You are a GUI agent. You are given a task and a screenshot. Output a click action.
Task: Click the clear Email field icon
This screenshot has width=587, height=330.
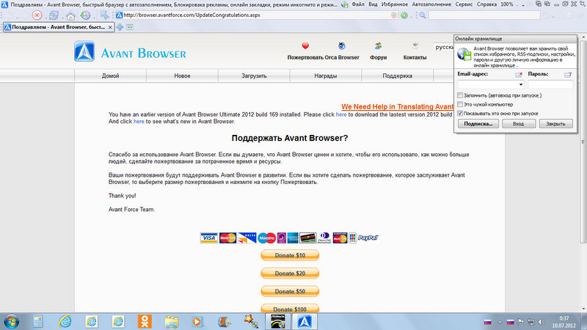point(519,75)
